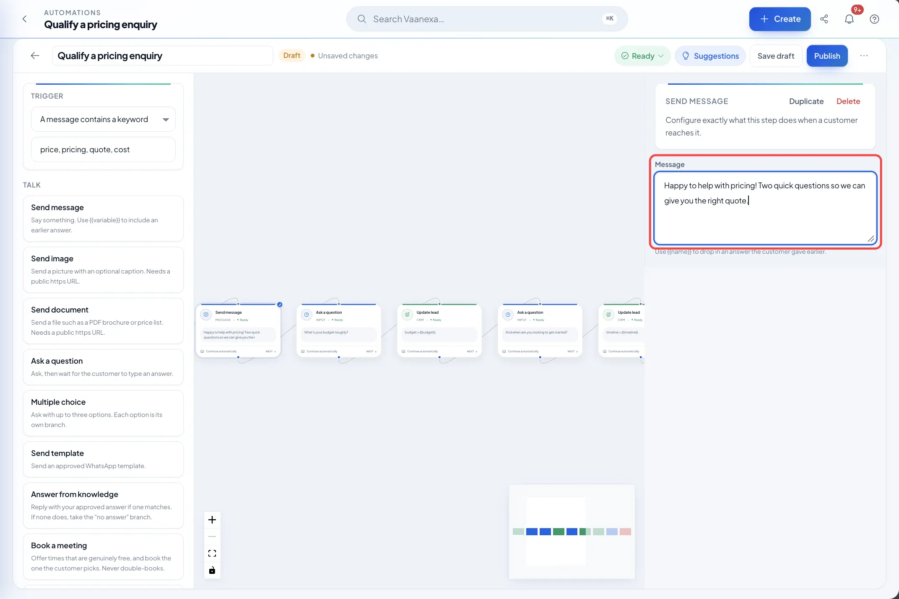Click the 'Unsaved changes' indicator
The image size is (899, 599).
[344, 56]
